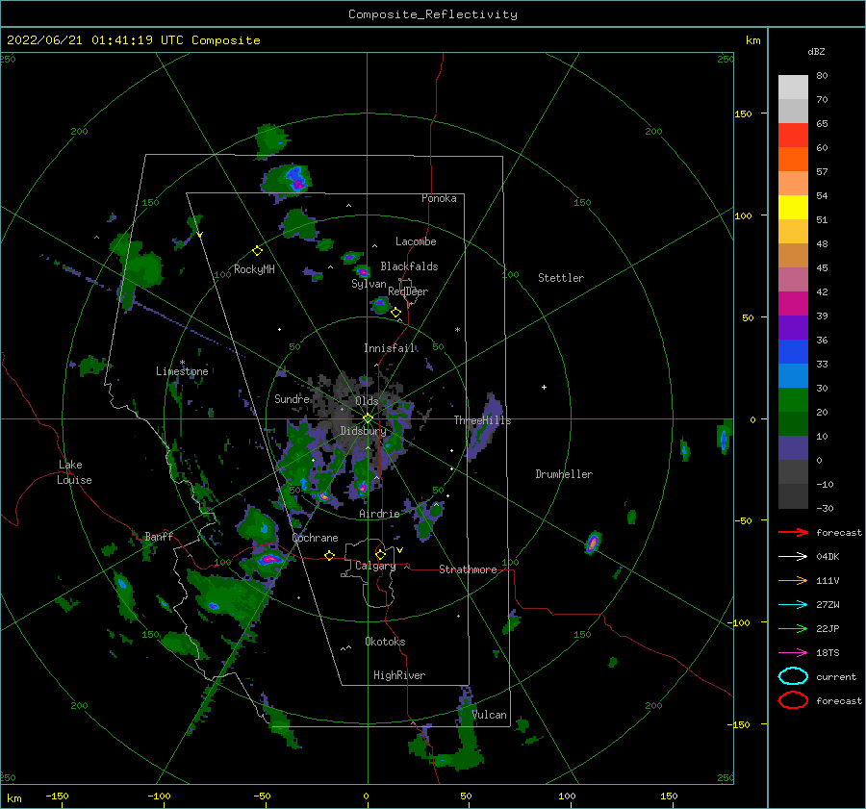Pick the bright green swatch between 30 and 20

tap(793, 400)
